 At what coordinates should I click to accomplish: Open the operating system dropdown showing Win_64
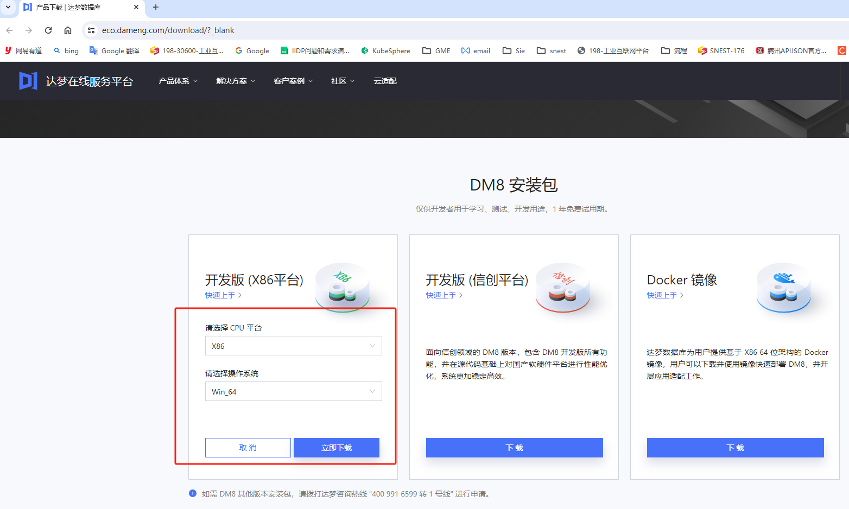[293, 391]
